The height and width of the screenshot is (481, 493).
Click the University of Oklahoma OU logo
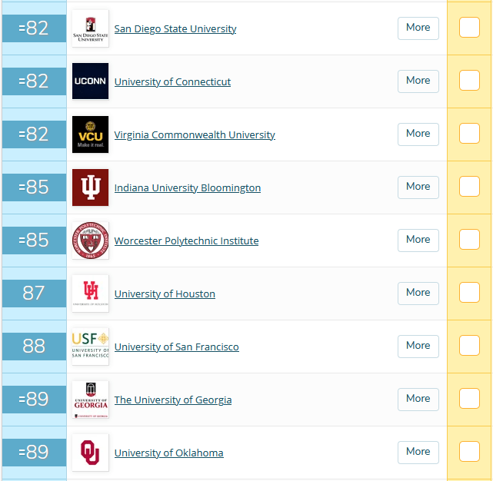90,453
